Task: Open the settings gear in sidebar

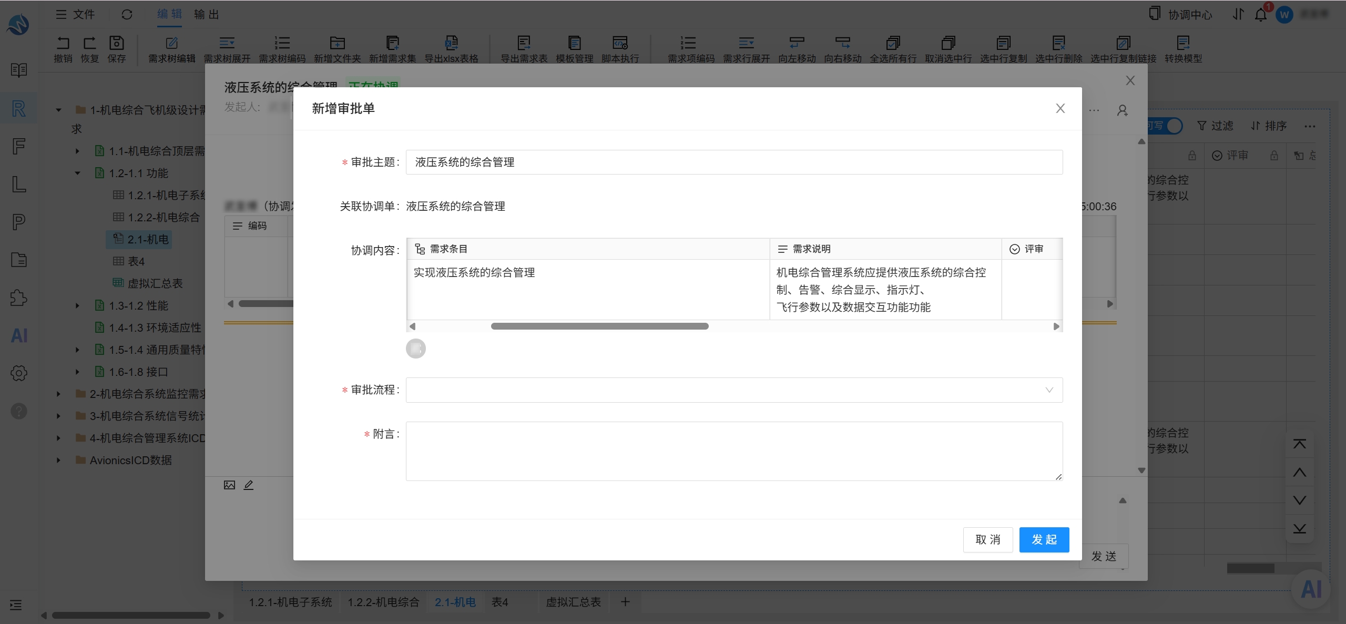Action: [x=19, y=373]
